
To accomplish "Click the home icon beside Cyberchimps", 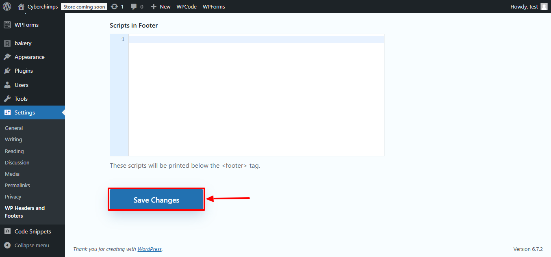I will 21,6.
